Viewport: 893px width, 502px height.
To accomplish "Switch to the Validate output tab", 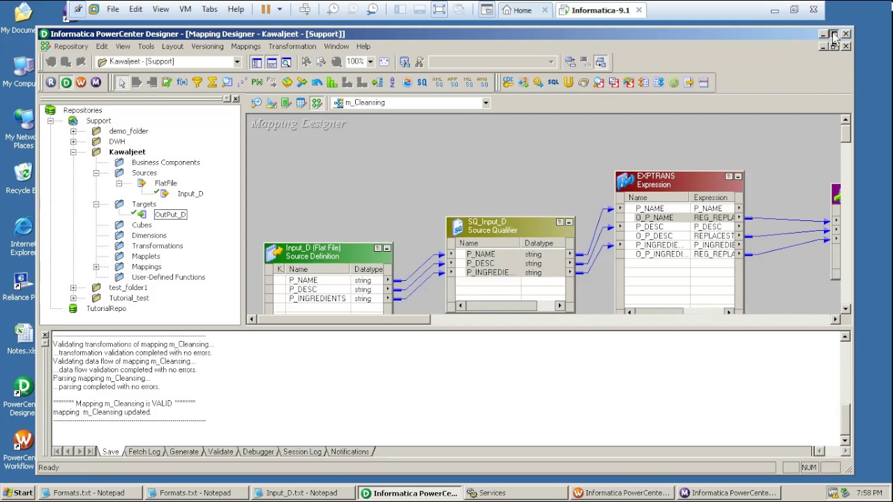I will pyautogui.click(x=220, y=452).
